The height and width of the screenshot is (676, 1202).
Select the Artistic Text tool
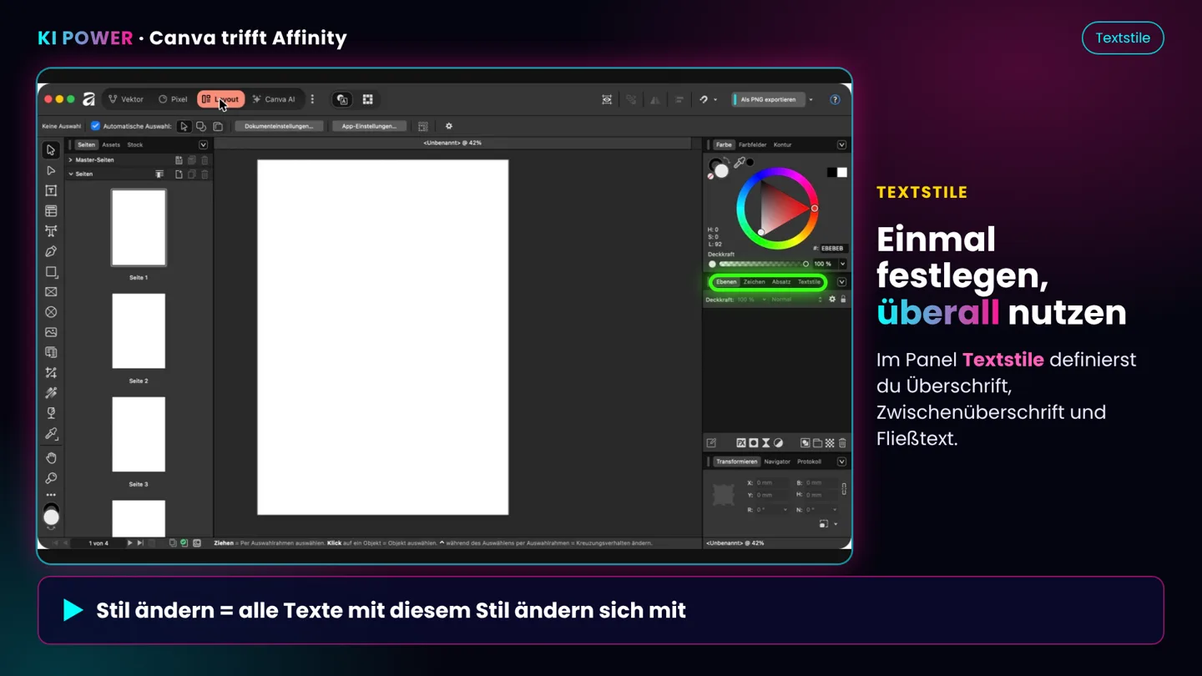point(51,231)
